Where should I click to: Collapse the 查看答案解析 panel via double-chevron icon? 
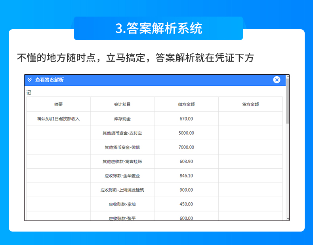30,80
